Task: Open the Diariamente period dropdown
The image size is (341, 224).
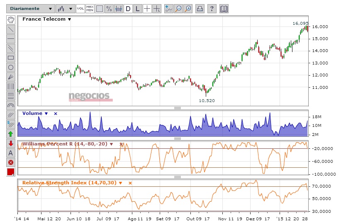Action: [x=30, y=9]
